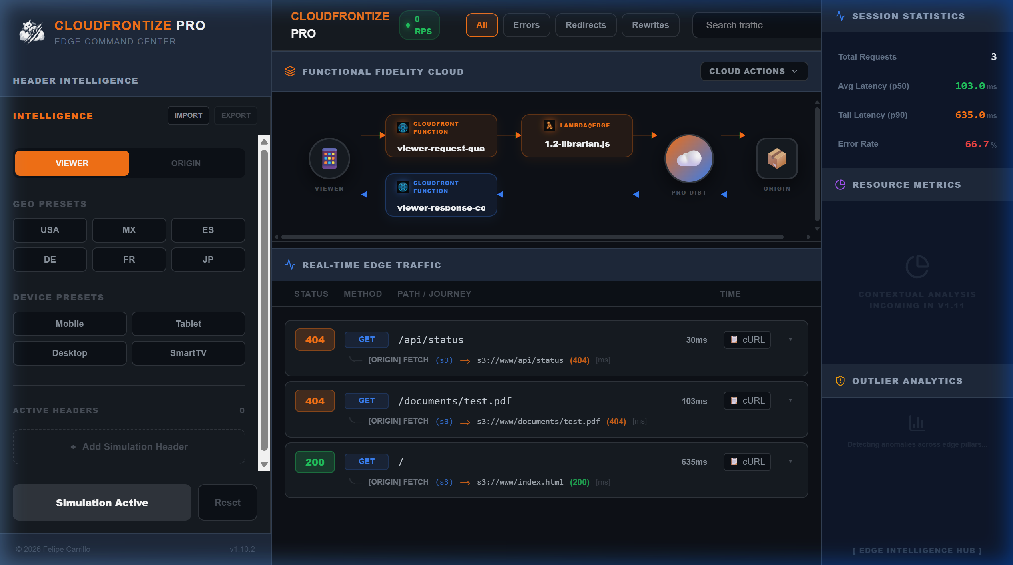The image size is (1013, 565).
Task: Click the Resource Metrics pie chart icon
Action: pyautogui.click(x=840, y=185)
